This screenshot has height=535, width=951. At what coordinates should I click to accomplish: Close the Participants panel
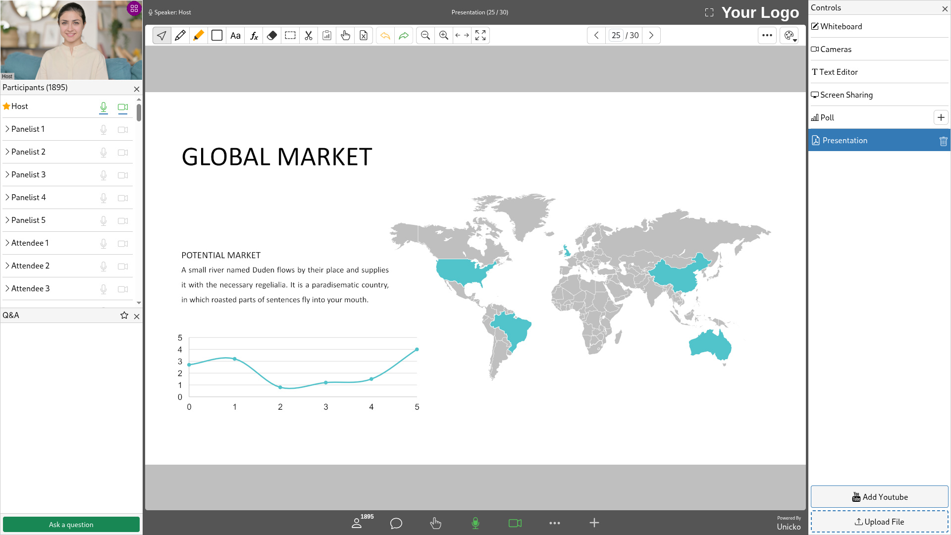point(137,89)
